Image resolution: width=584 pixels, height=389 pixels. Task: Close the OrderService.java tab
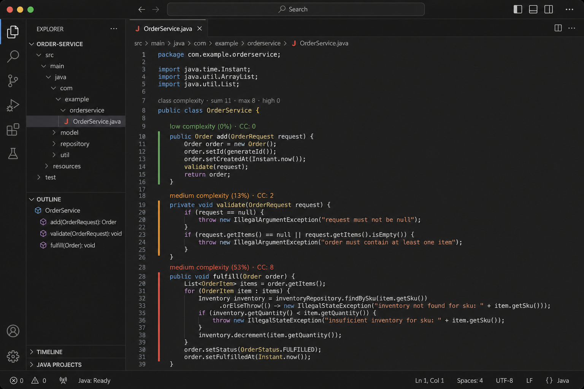pyautogui.click(x=200, y=28)
